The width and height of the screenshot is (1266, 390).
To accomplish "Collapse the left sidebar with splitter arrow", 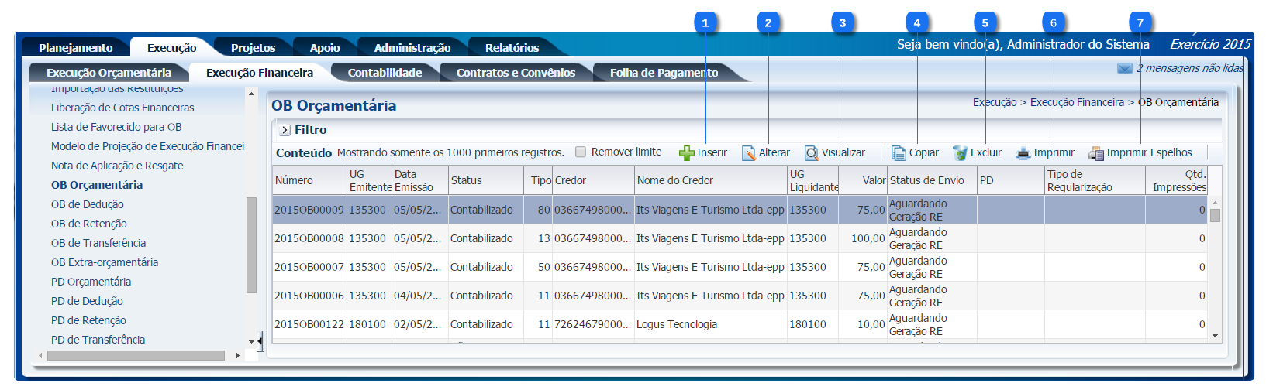I will (x=260, y=340).
